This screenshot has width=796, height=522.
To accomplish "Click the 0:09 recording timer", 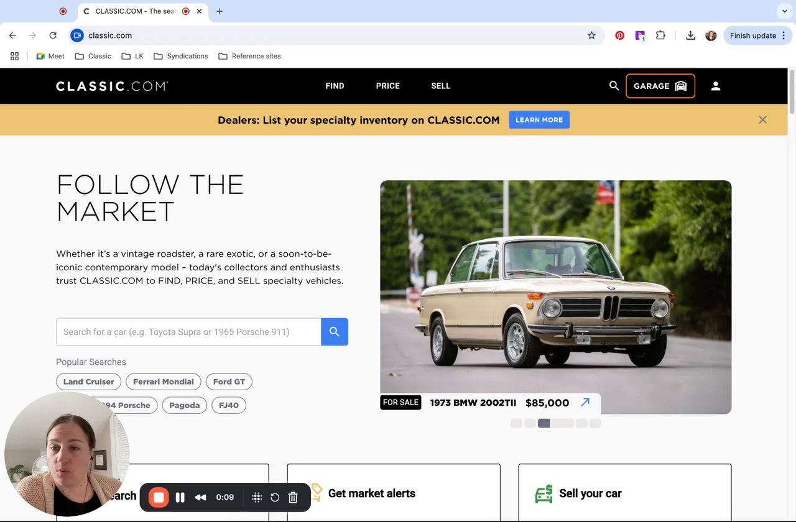I will [224, 497].
